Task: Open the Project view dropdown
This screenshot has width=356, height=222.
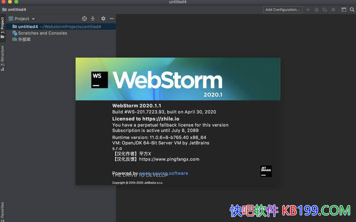Action: [x=25, y=19]
